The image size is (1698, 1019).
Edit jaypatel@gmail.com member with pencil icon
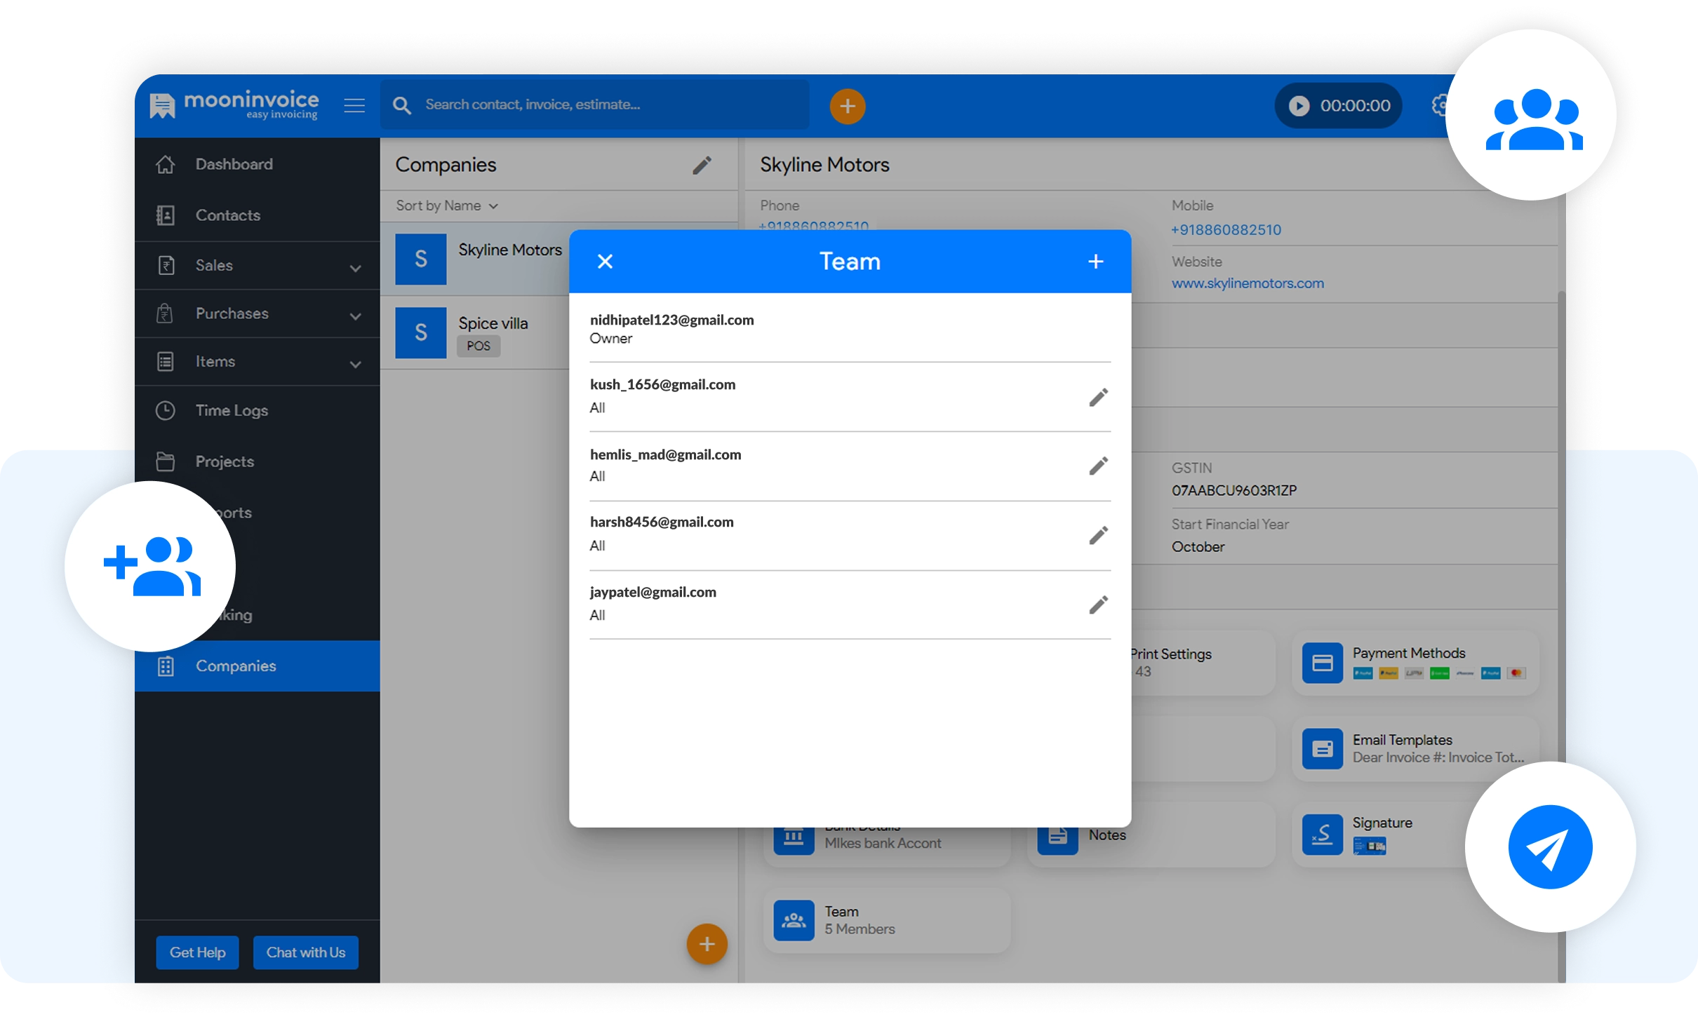click(x=1098, y=605)
